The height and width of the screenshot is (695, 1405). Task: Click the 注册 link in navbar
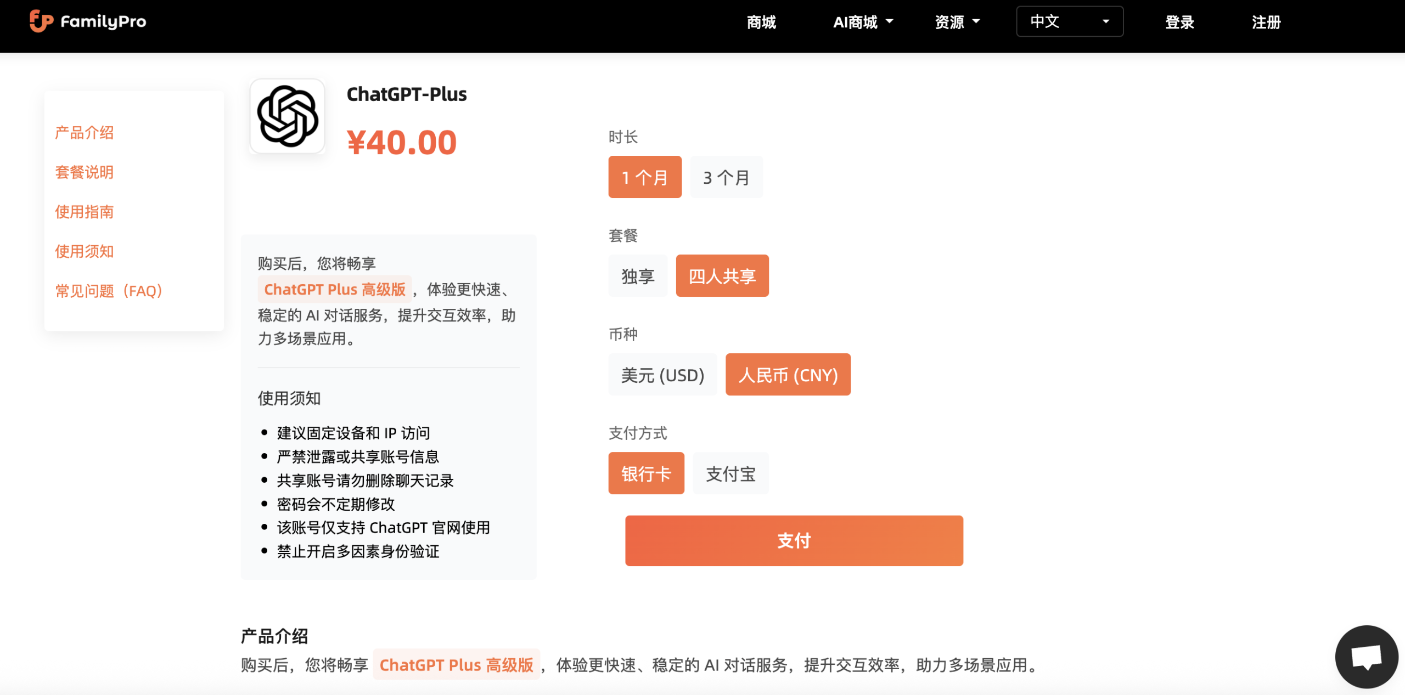(x=1266, y=22)
